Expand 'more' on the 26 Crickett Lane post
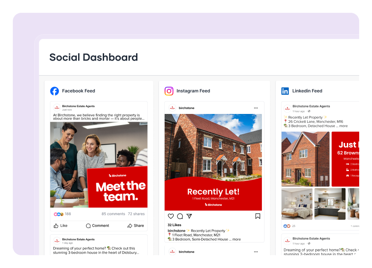Screen dimensions: 372x268 pos(343,126)
